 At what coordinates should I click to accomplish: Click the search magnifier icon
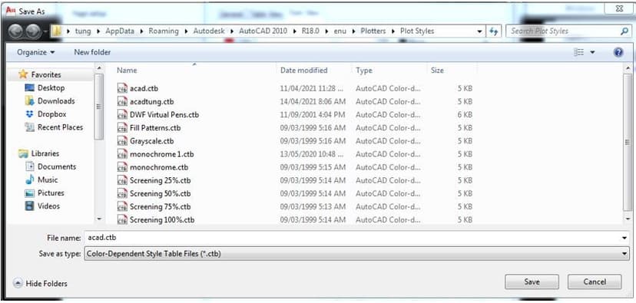click(624, 31)
